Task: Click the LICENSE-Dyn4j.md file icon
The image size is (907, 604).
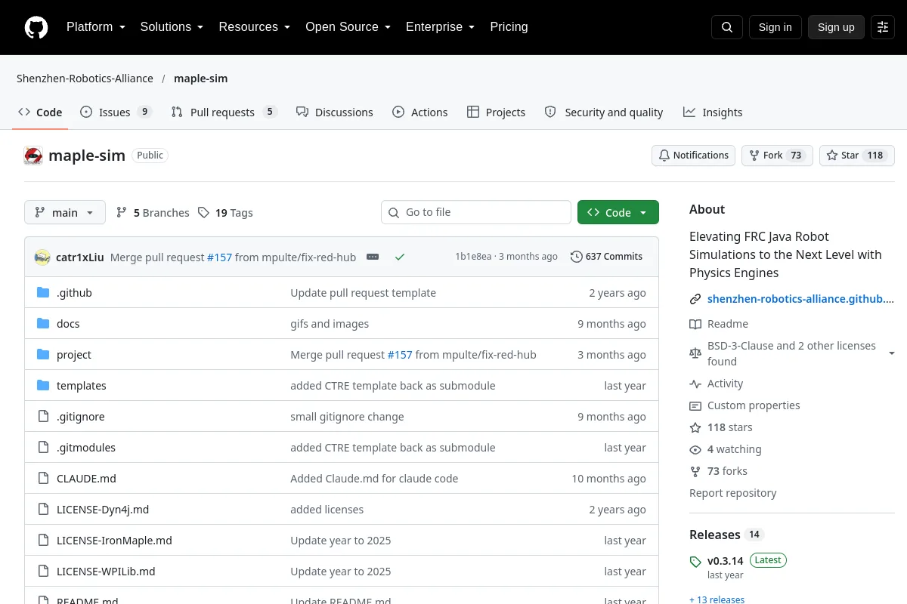Action: tap(43, 510)
